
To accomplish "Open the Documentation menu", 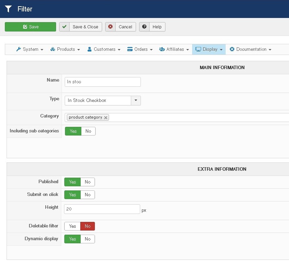I will click(250, 49).
